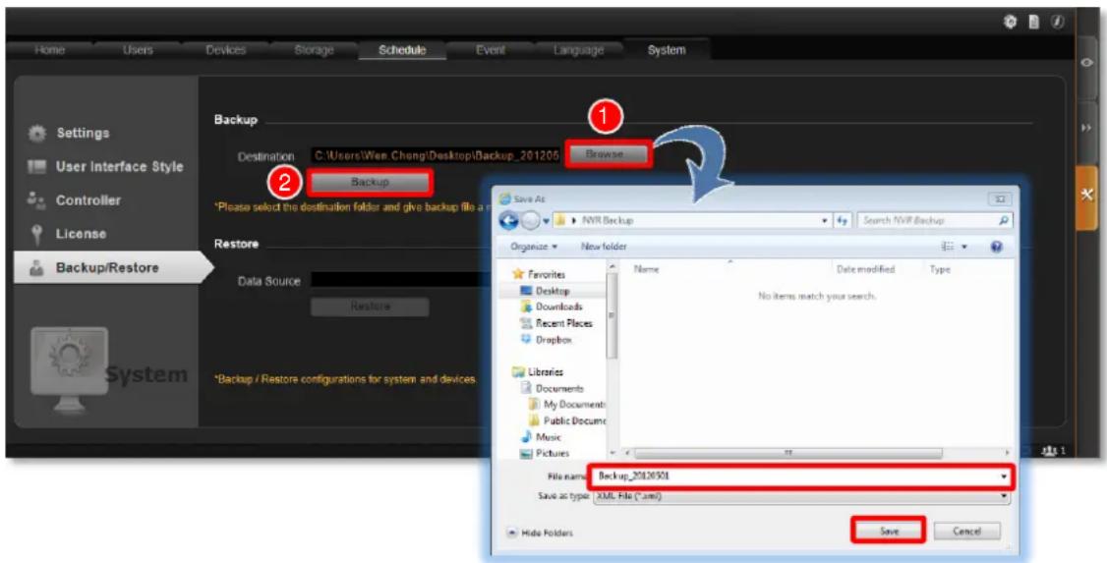Open the Save as type dropdown
This screenshot has width=1107, height=563.
pyautogui.click(x=1003, y=497)
